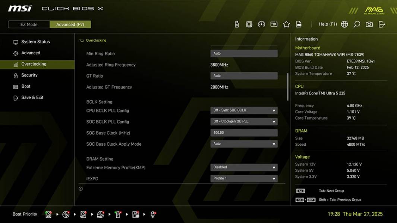Open Save & Exit in sidebar
Viewport: 397px width, 223px height.
(37, 97)
